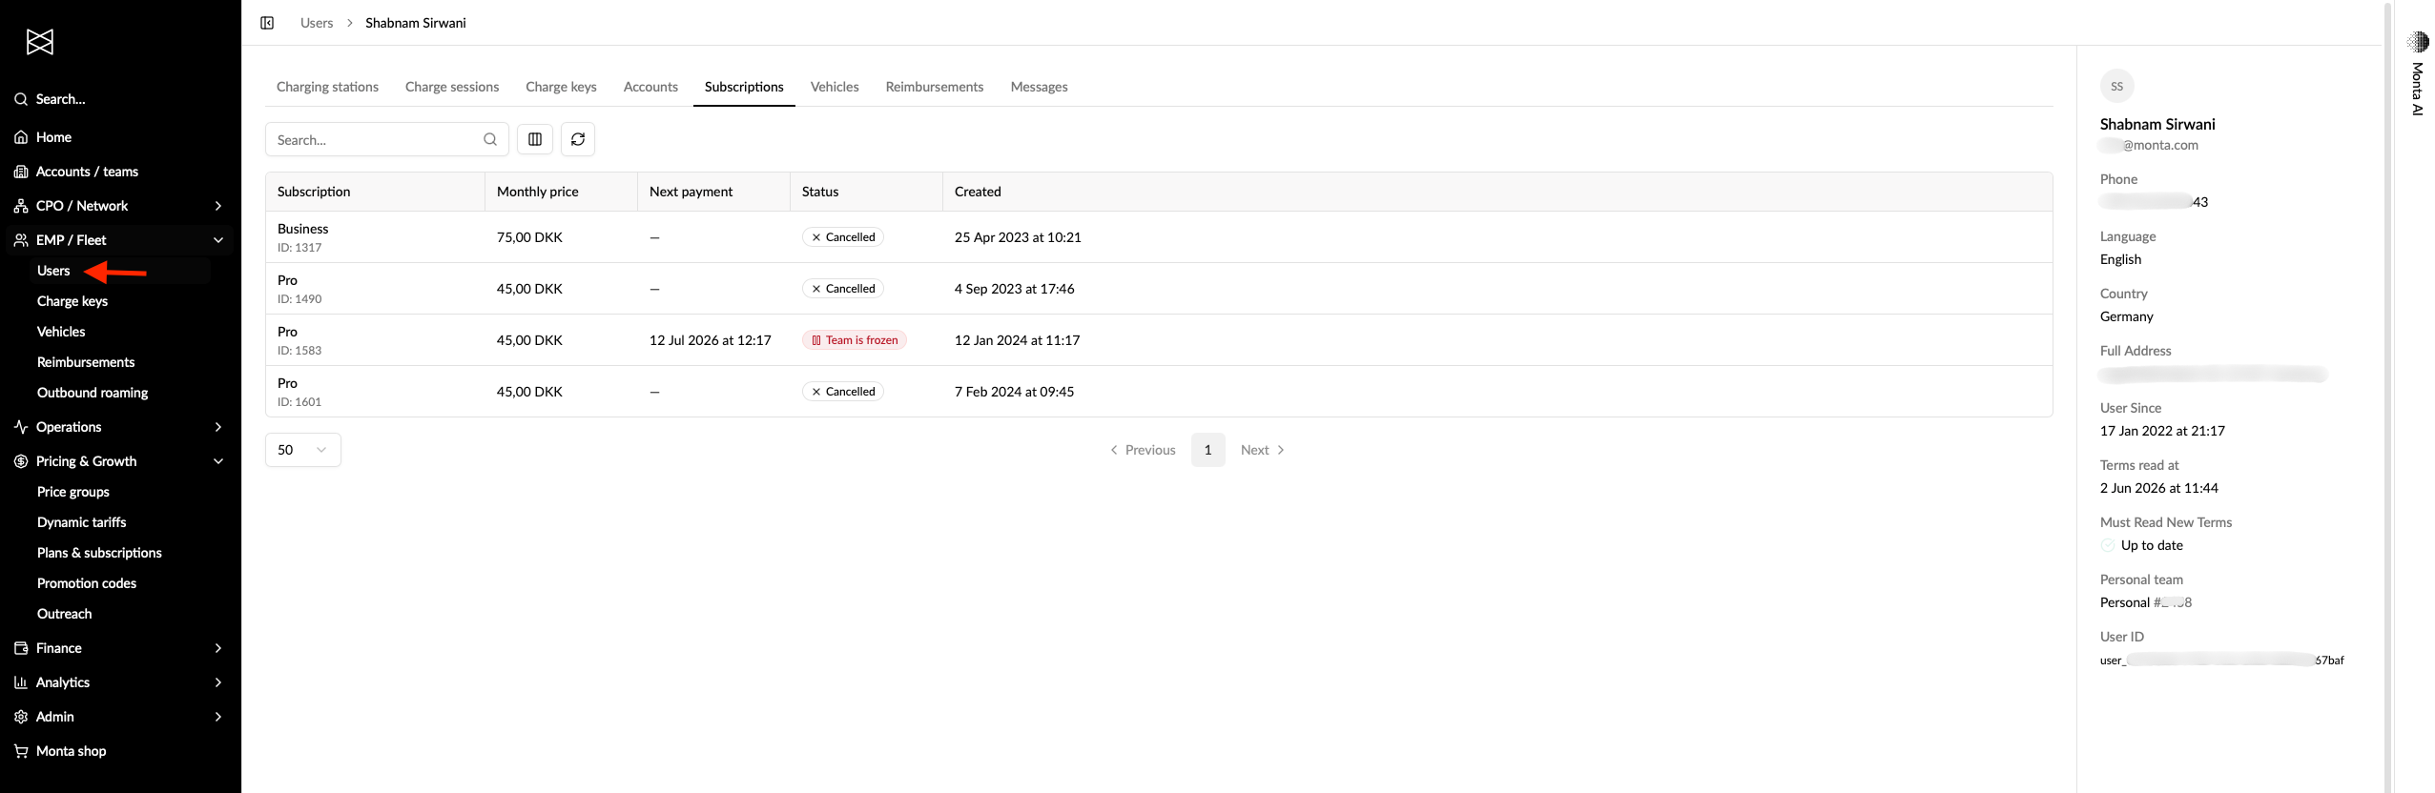This screenshot has height=793, width=2435.
Task: Select page 1 button
Action: coord(1207,450)
